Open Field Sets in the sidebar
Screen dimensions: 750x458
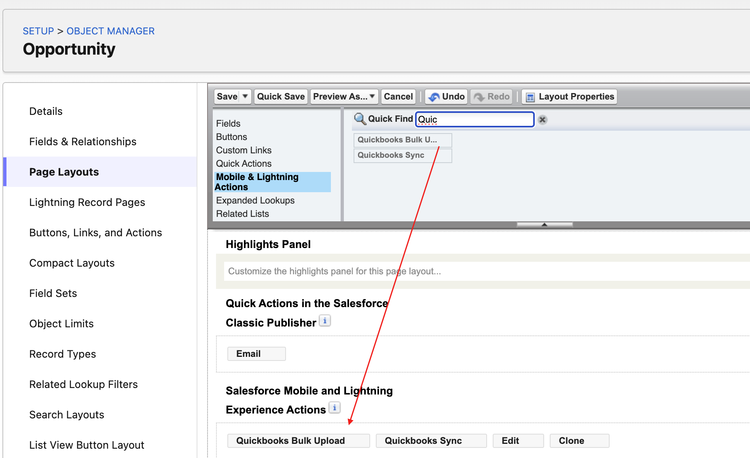pos(53,293)
